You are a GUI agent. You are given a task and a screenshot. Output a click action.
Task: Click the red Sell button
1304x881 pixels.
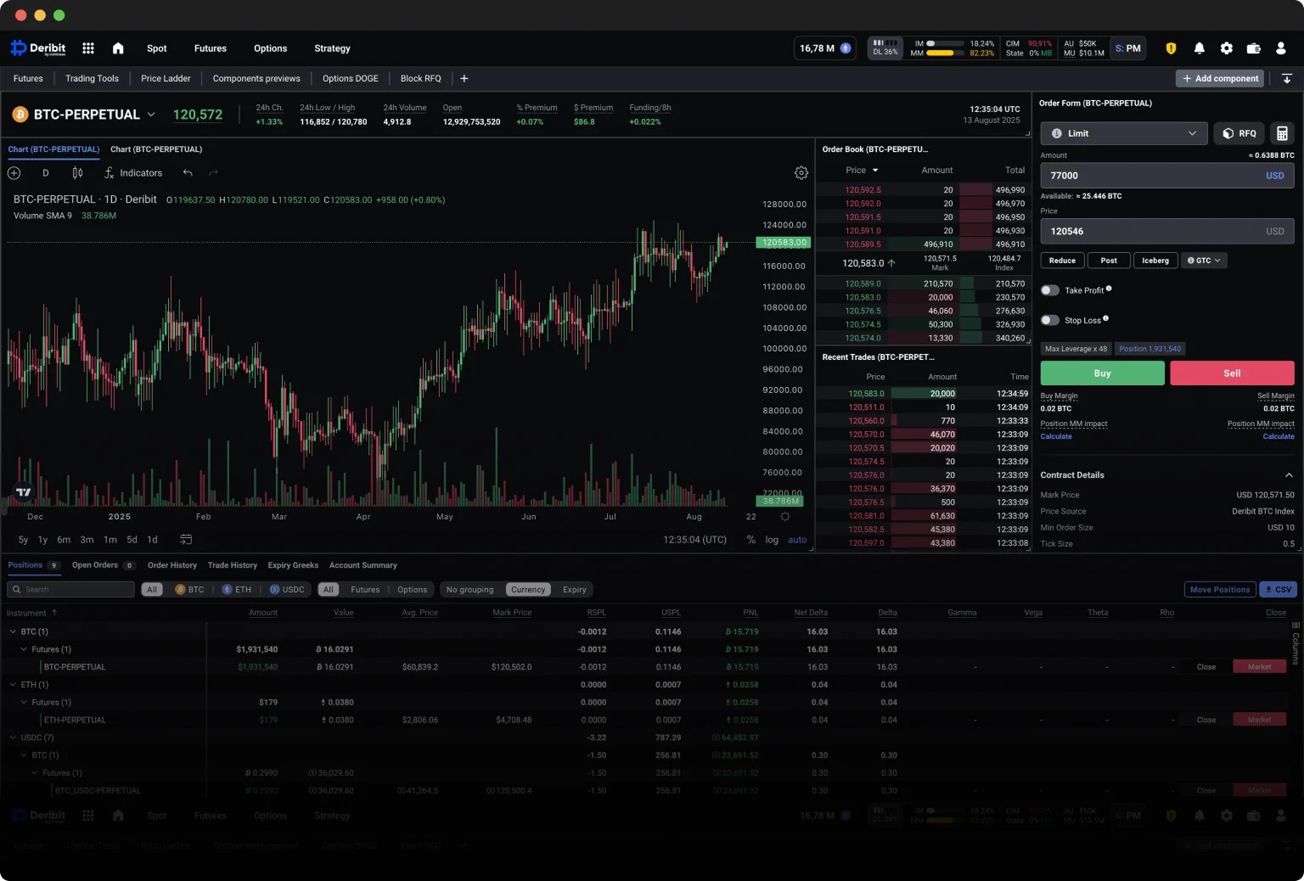(x=1232, y=373)
